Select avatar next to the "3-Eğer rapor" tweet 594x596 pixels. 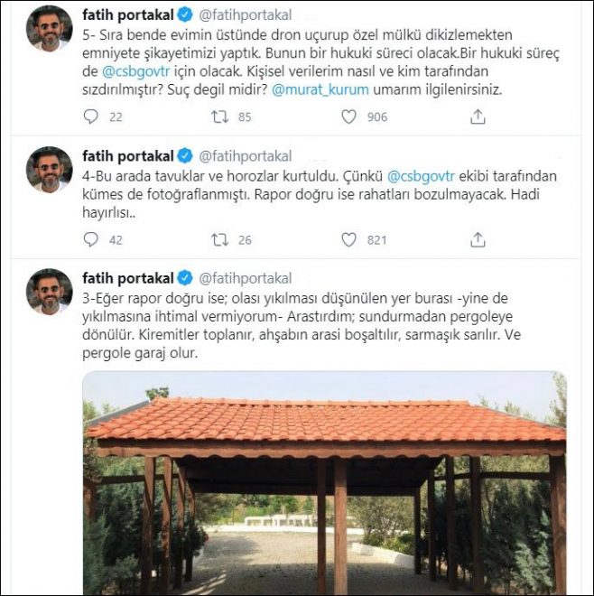point(50,292)
